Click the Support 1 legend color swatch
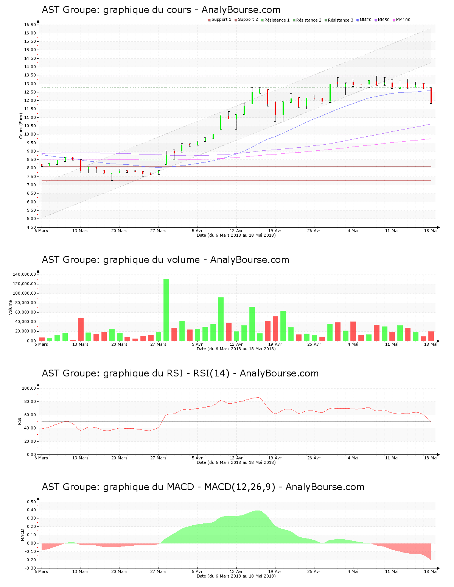The height and width of the screenshot is (587, 454). [209, 20]
